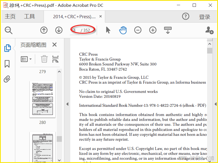Go to next page with down arrow

pyautogui.click(x=59, y=30)
